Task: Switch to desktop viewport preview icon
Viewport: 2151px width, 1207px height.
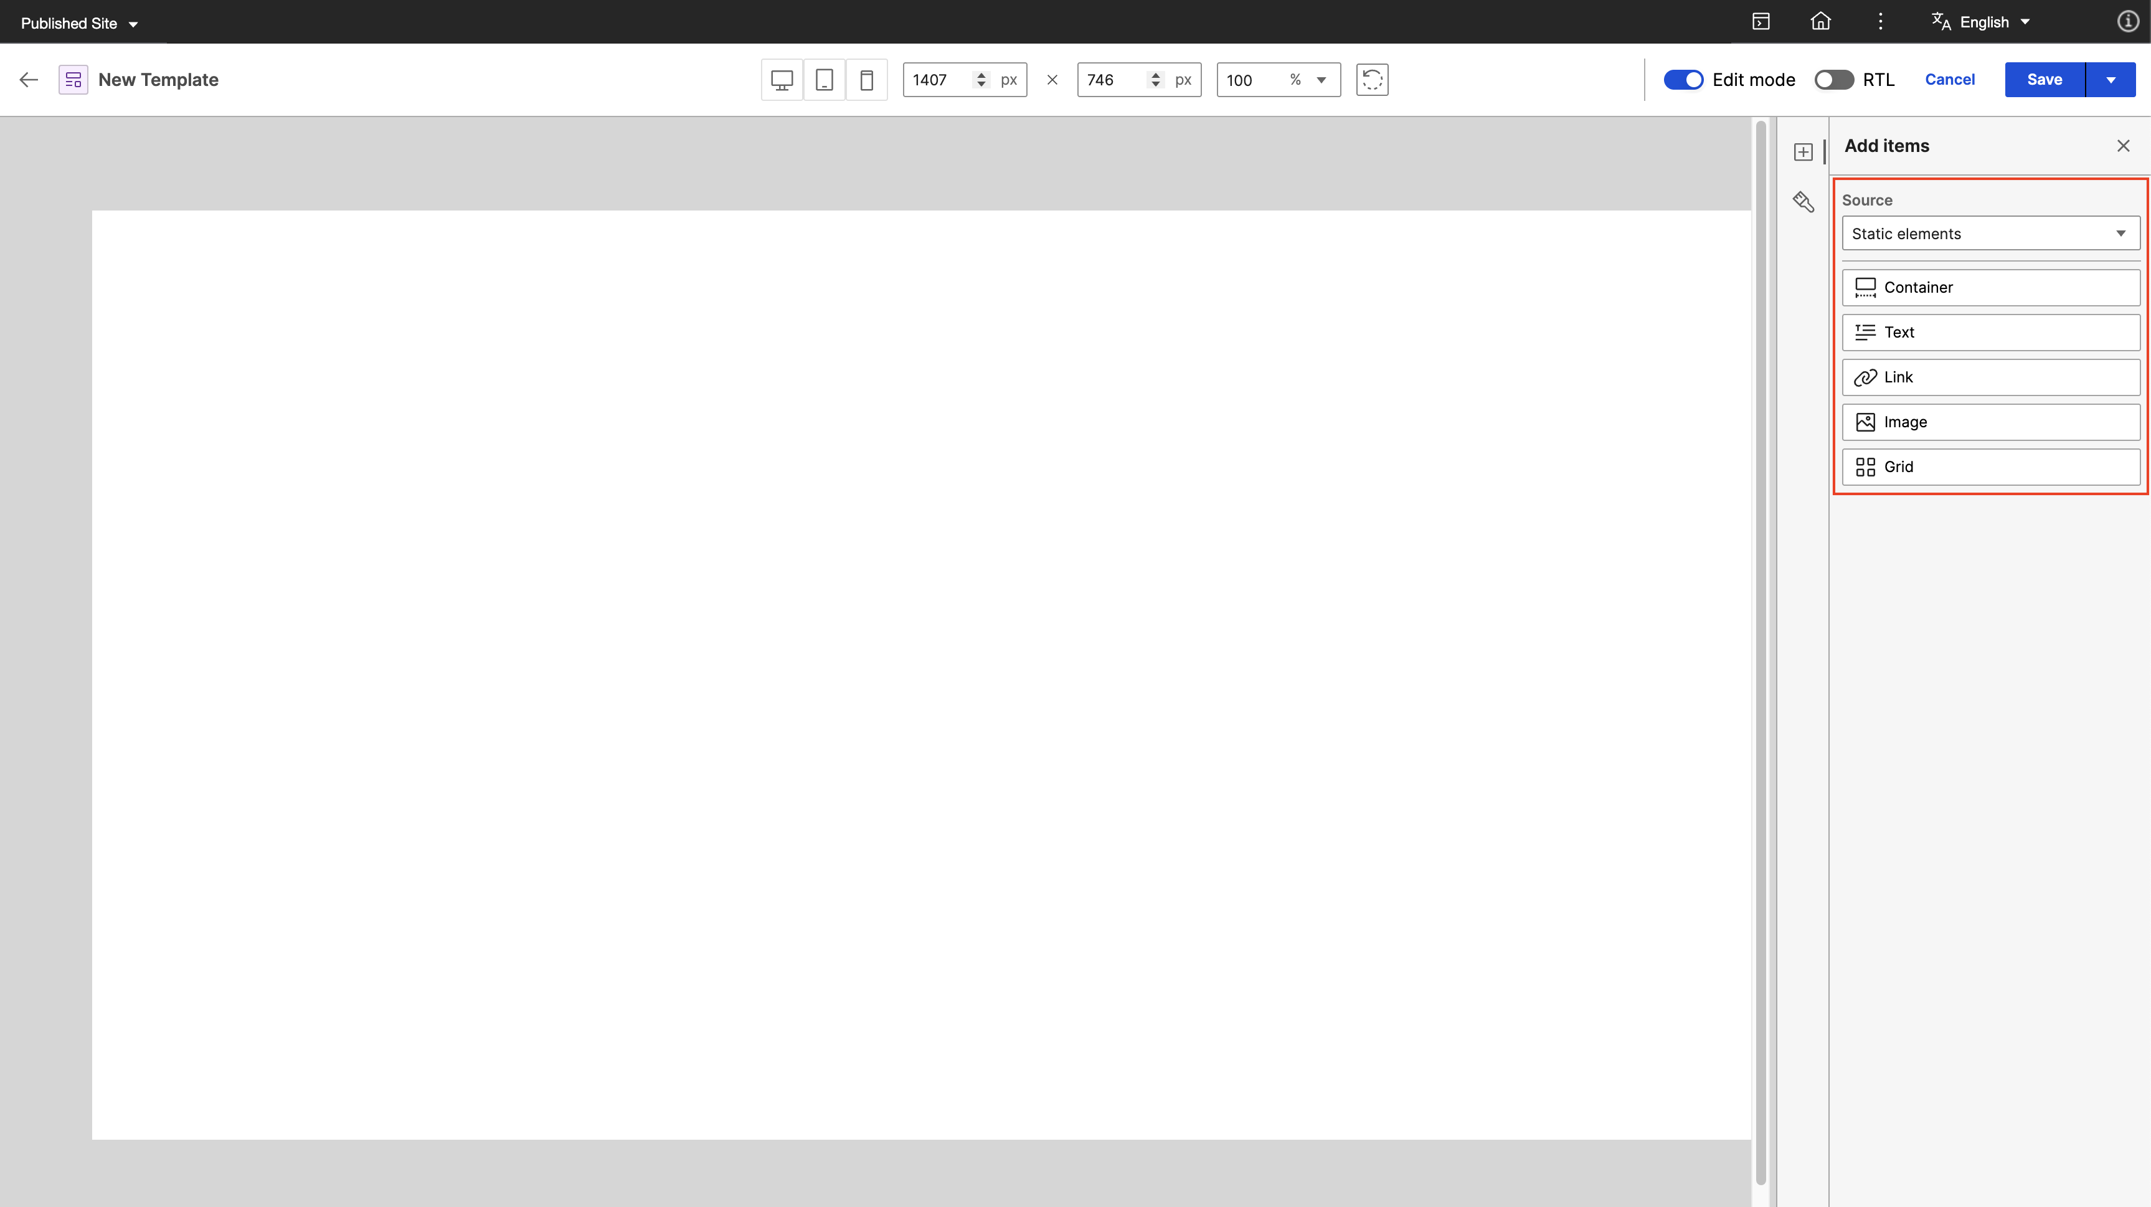Action: point(782,80)
